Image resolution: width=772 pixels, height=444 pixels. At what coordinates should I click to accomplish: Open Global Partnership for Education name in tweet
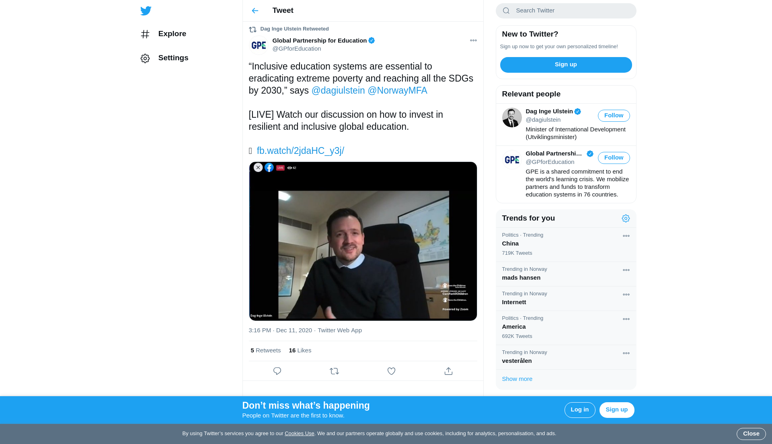coord(319,41)
